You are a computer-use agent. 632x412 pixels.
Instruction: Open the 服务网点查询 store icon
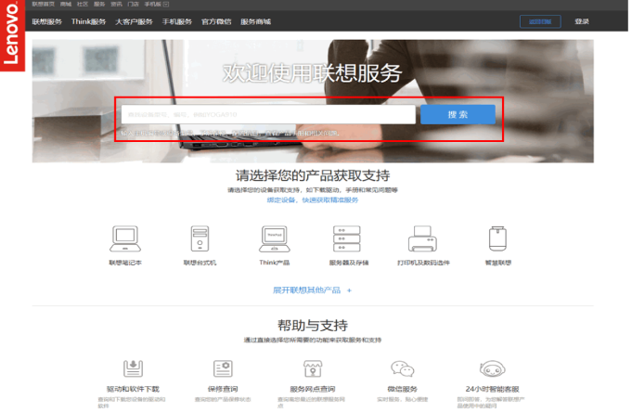pos(312,368)
